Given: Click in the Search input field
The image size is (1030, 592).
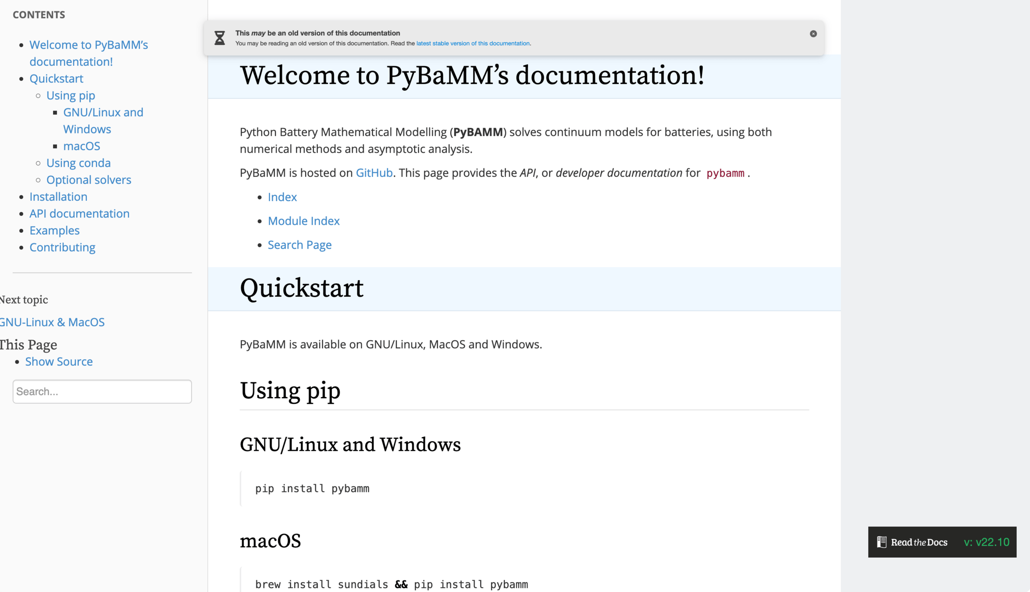Looking at the screenshot, I should pyautogui.click(x=102, y=392).
